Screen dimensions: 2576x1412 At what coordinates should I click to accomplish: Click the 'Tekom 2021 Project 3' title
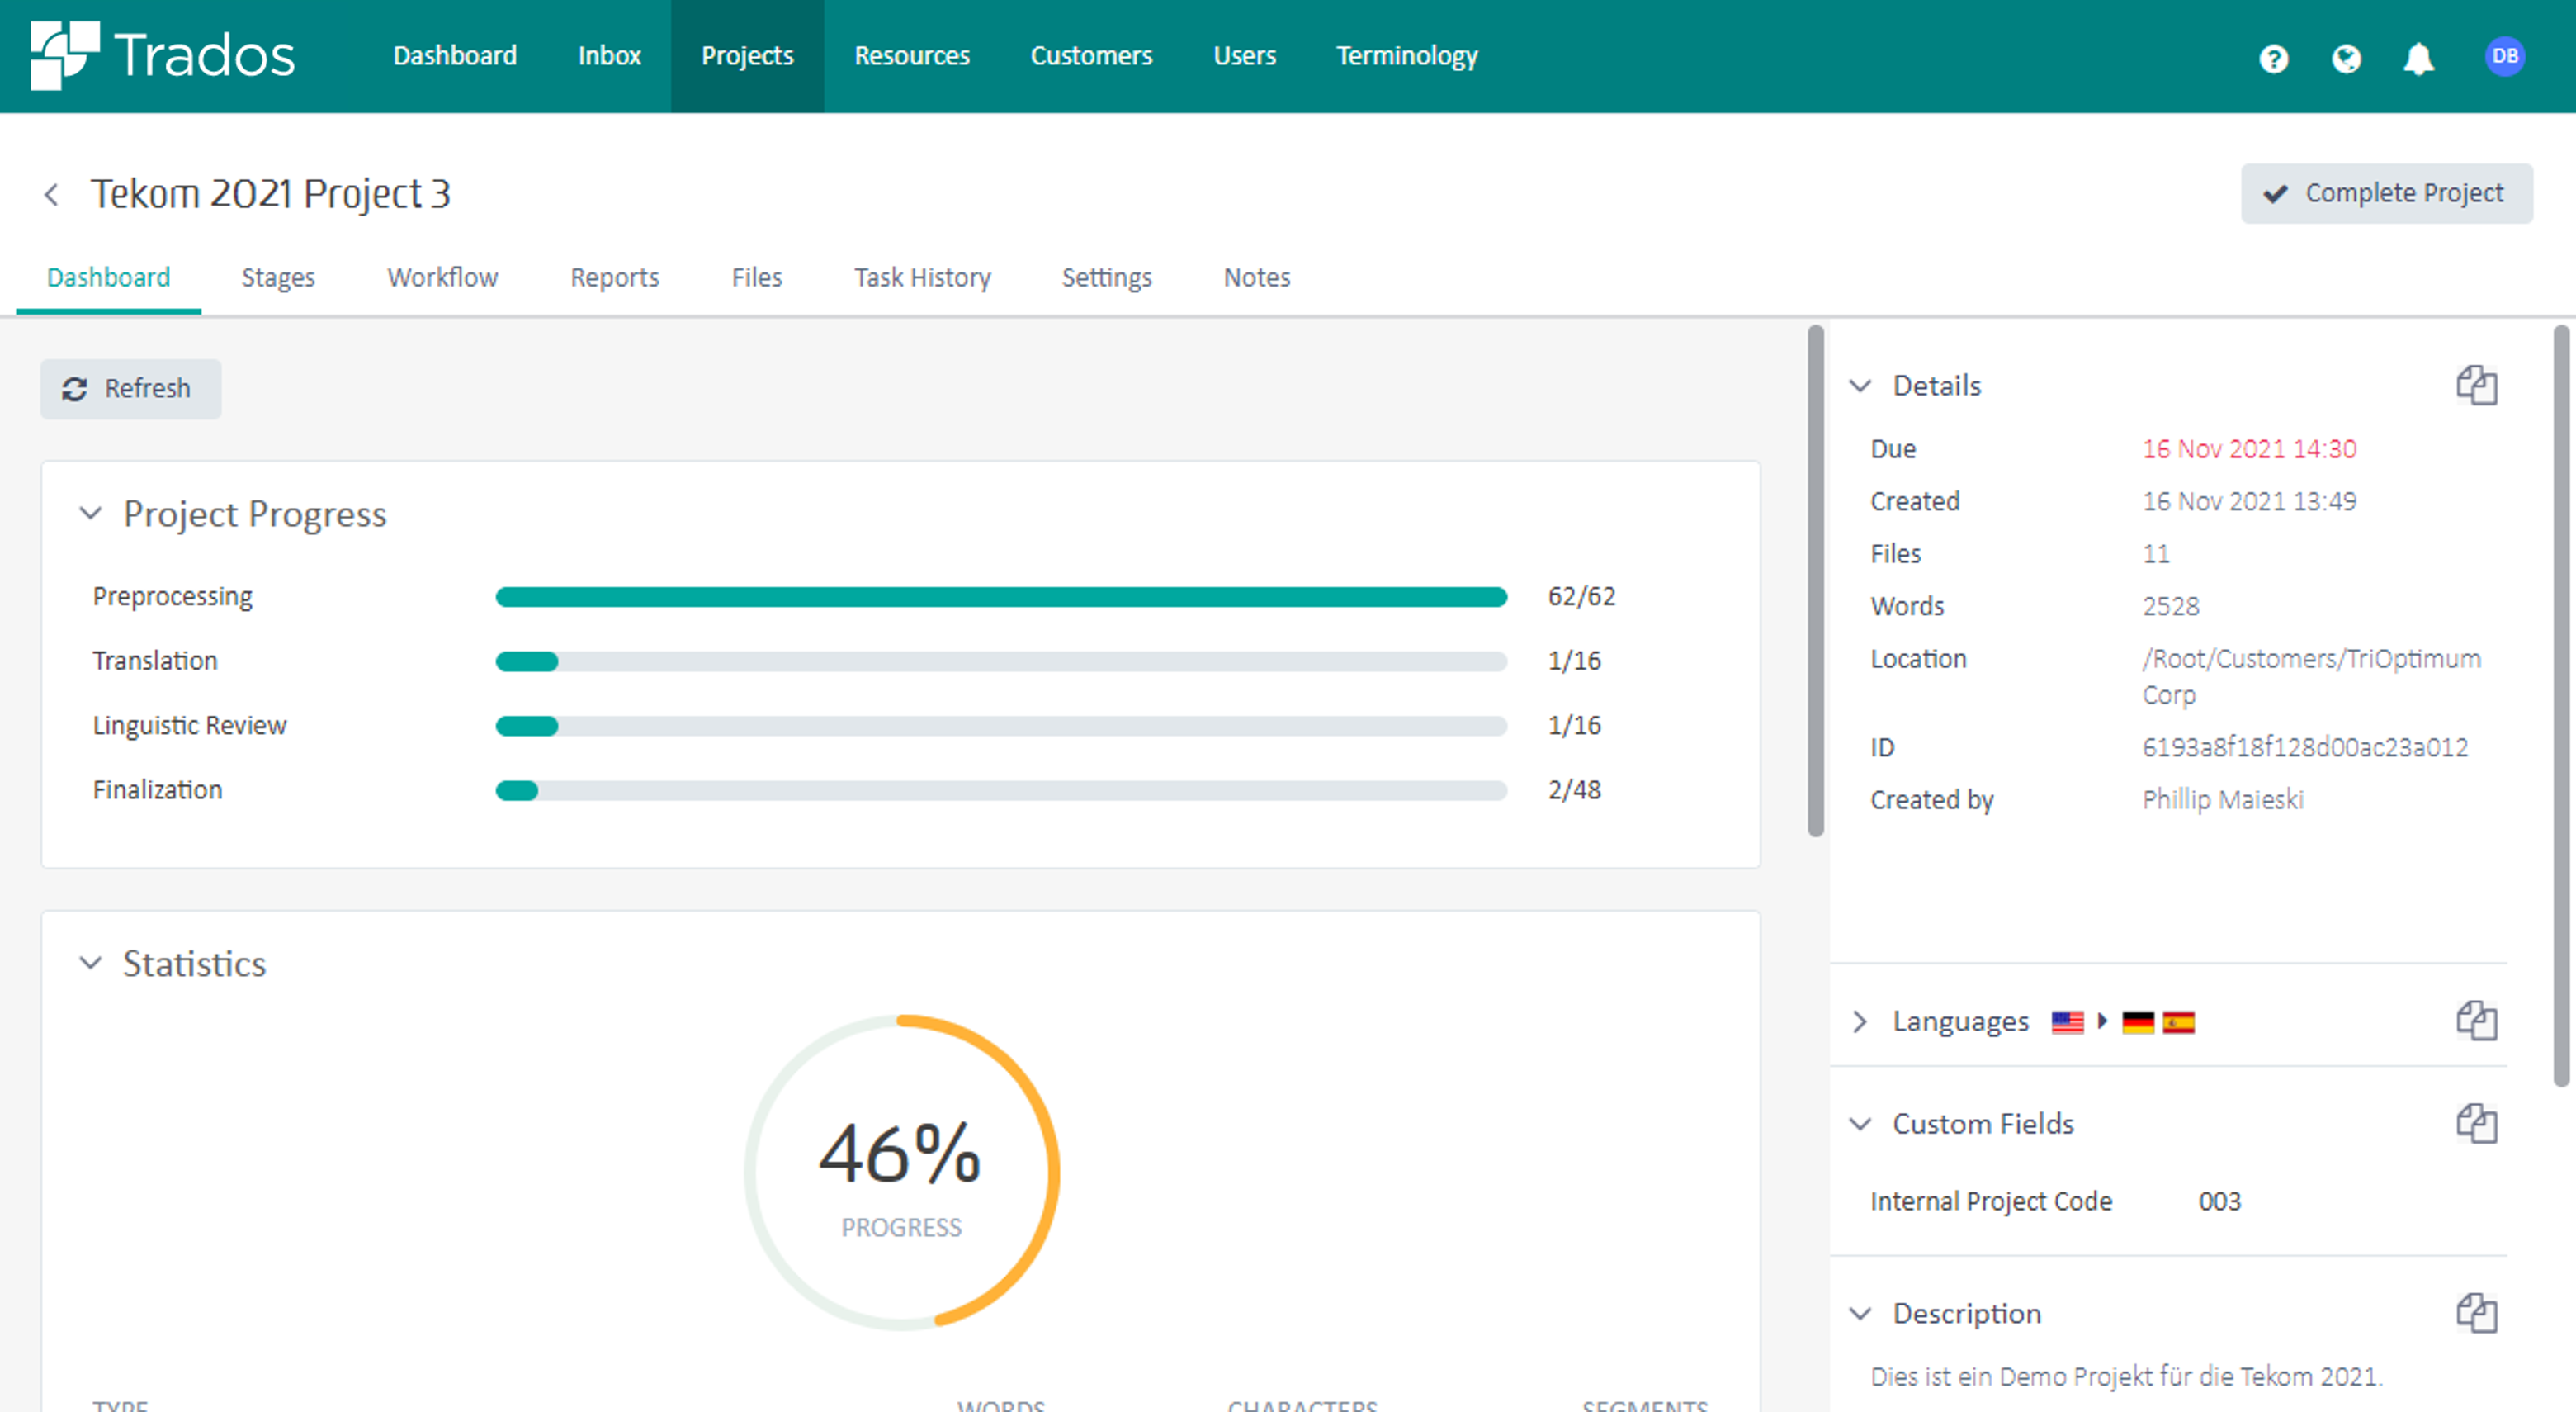coord(271,193)
